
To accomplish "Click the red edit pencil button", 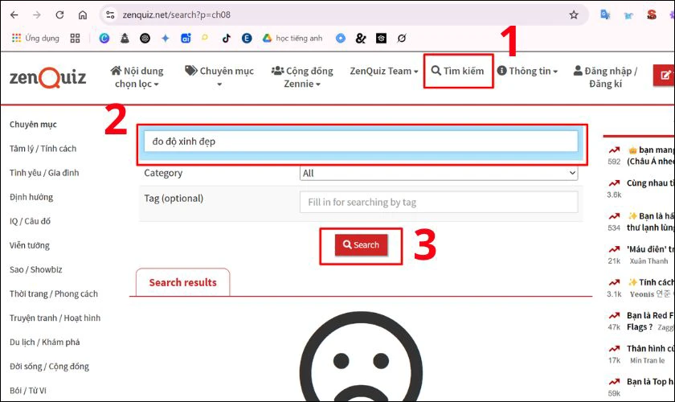I will [x=664, y=76].
